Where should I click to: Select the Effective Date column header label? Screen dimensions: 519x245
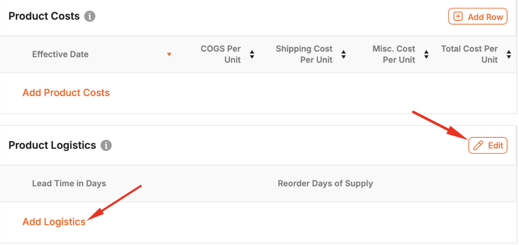point(60,54)
